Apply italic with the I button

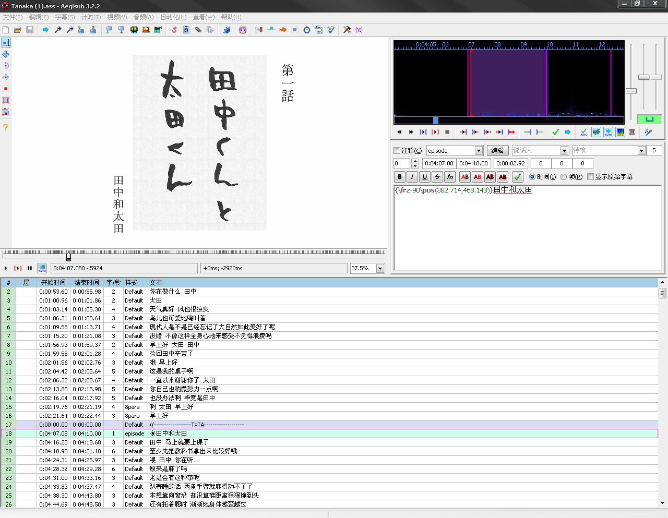[412, 177]
